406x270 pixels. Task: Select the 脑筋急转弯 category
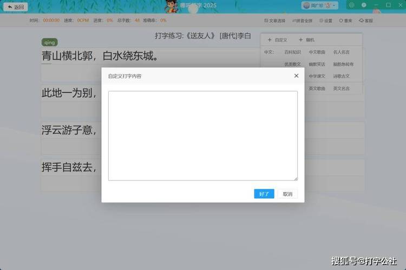tap(343, 64)
